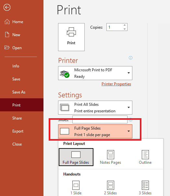Select the Notes Pages layout option

111,157
